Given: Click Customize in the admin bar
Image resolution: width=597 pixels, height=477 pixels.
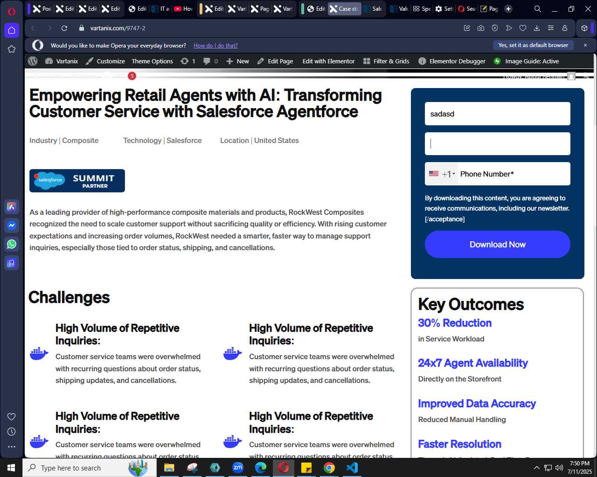Looking at the screenshot, I should pyautogui.click(x=105, y=61).
